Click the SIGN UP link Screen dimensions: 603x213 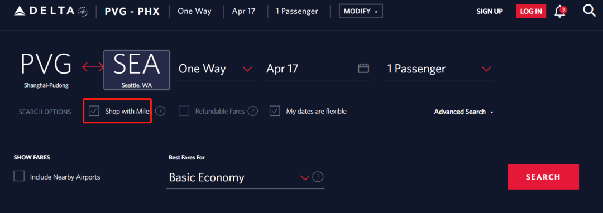tap(490, 12)
